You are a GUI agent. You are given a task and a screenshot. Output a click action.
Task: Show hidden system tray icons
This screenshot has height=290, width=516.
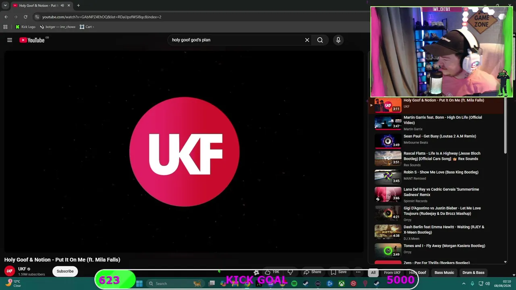(x=464, y=284)
